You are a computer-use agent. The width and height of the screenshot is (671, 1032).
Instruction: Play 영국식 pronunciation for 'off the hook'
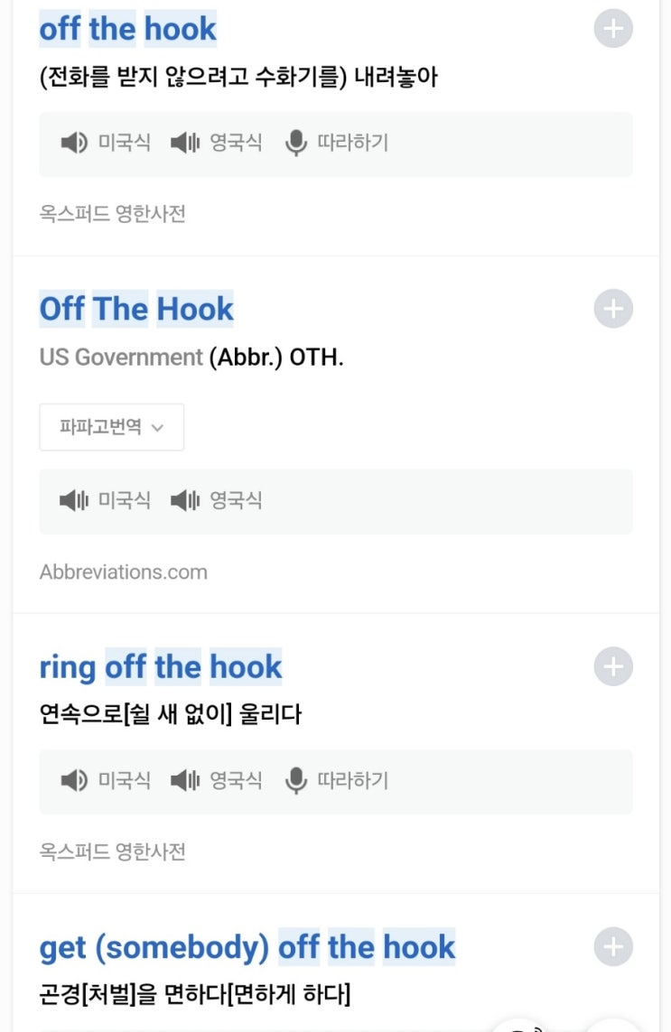[216, 142]
